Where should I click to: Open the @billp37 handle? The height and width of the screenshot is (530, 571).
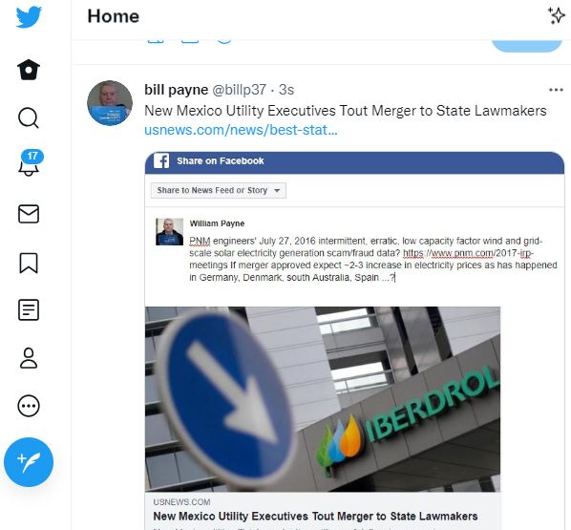click(239, 90)
